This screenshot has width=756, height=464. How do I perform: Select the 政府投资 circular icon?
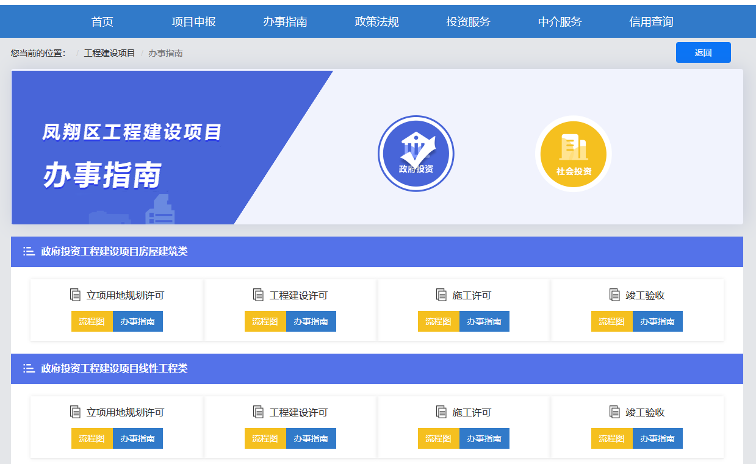[x=416, y=153]
